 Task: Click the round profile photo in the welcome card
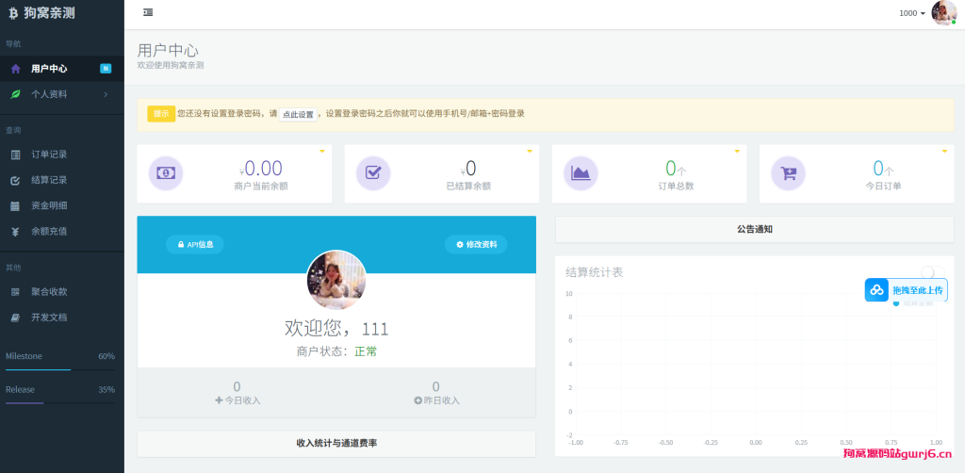tap(336, 279)
